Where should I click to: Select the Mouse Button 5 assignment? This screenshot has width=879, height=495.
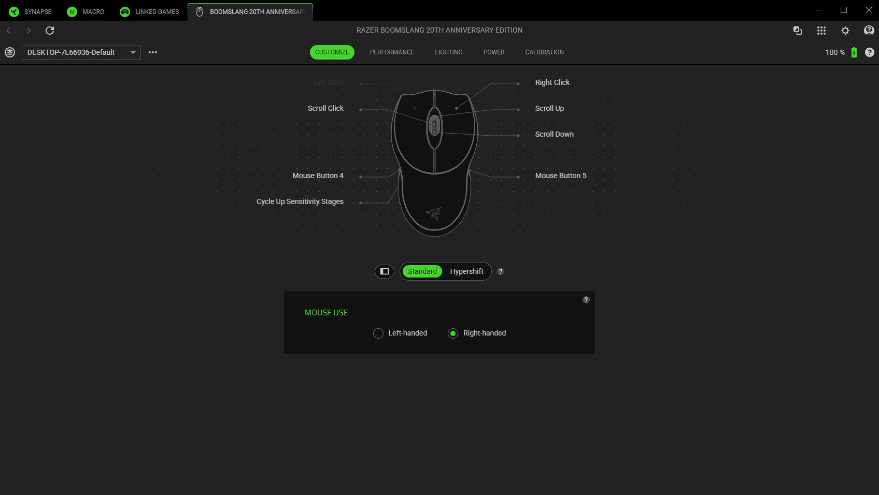(561, 176)
